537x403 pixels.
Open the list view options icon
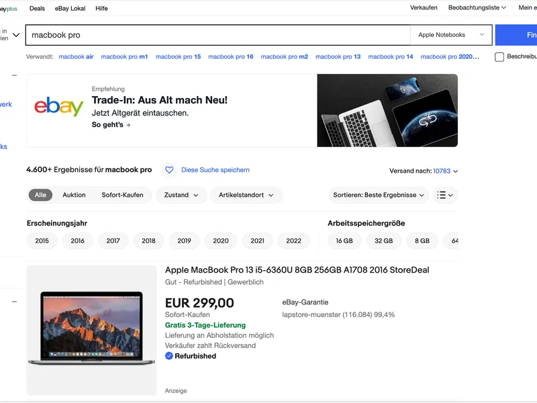445,195
